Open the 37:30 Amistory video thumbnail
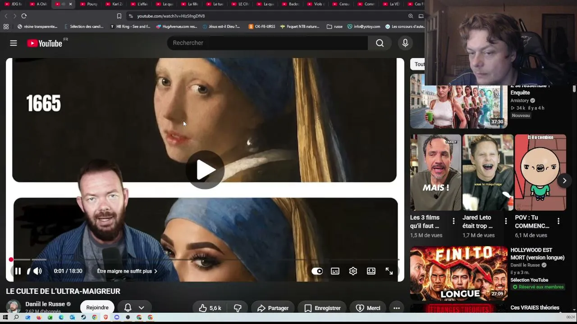577x324 pixels. pos(458,102)
